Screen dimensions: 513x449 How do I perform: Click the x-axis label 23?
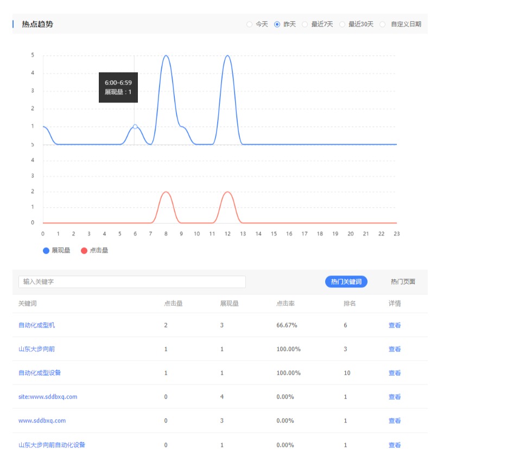click(396, 234)
